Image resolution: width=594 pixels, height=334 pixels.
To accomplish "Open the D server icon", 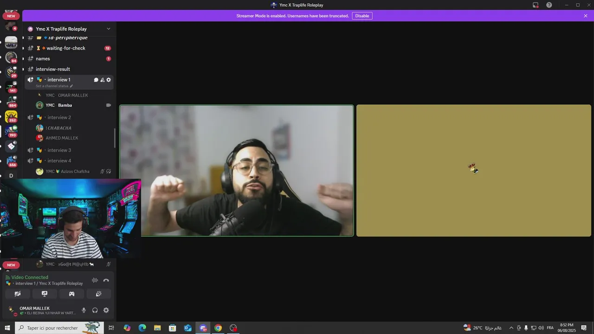I will click(x=11, y=176).
